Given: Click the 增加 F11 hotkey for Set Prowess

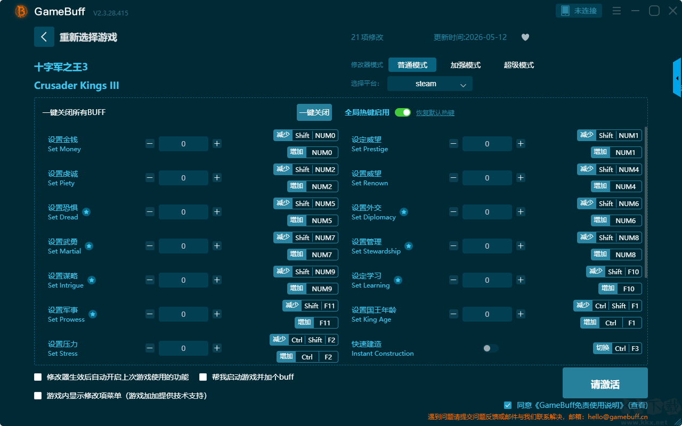Looking at the screenshot, I should click(x=316, y=323).
